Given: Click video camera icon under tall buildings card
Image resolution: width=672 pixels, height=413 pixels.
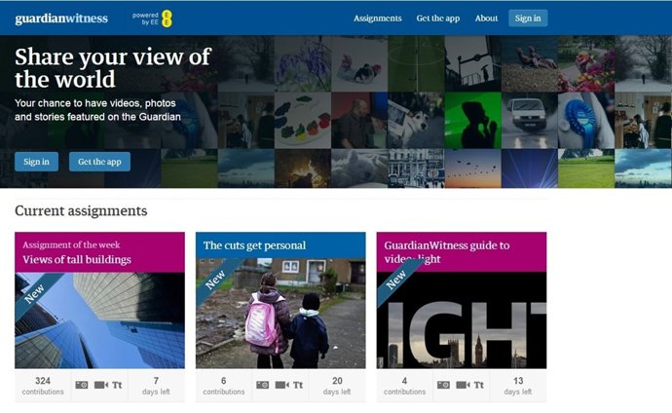Looking at the screenshot, I should pyautogui.click(x=99, y=385).
